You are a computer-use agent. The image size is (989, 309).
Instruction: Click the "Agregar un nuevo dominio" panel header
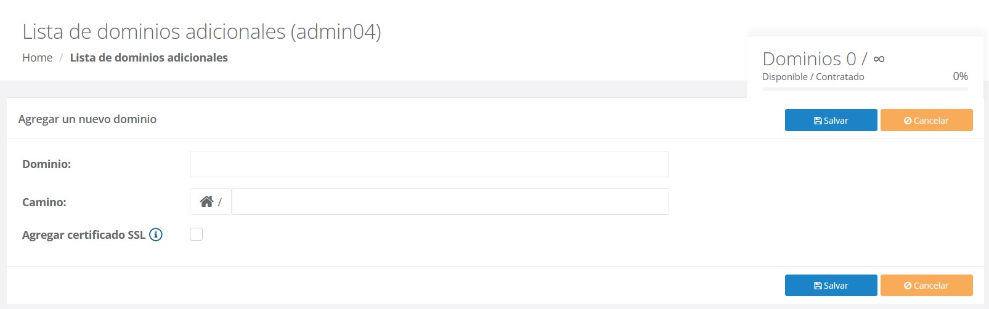tap(88, 119)
